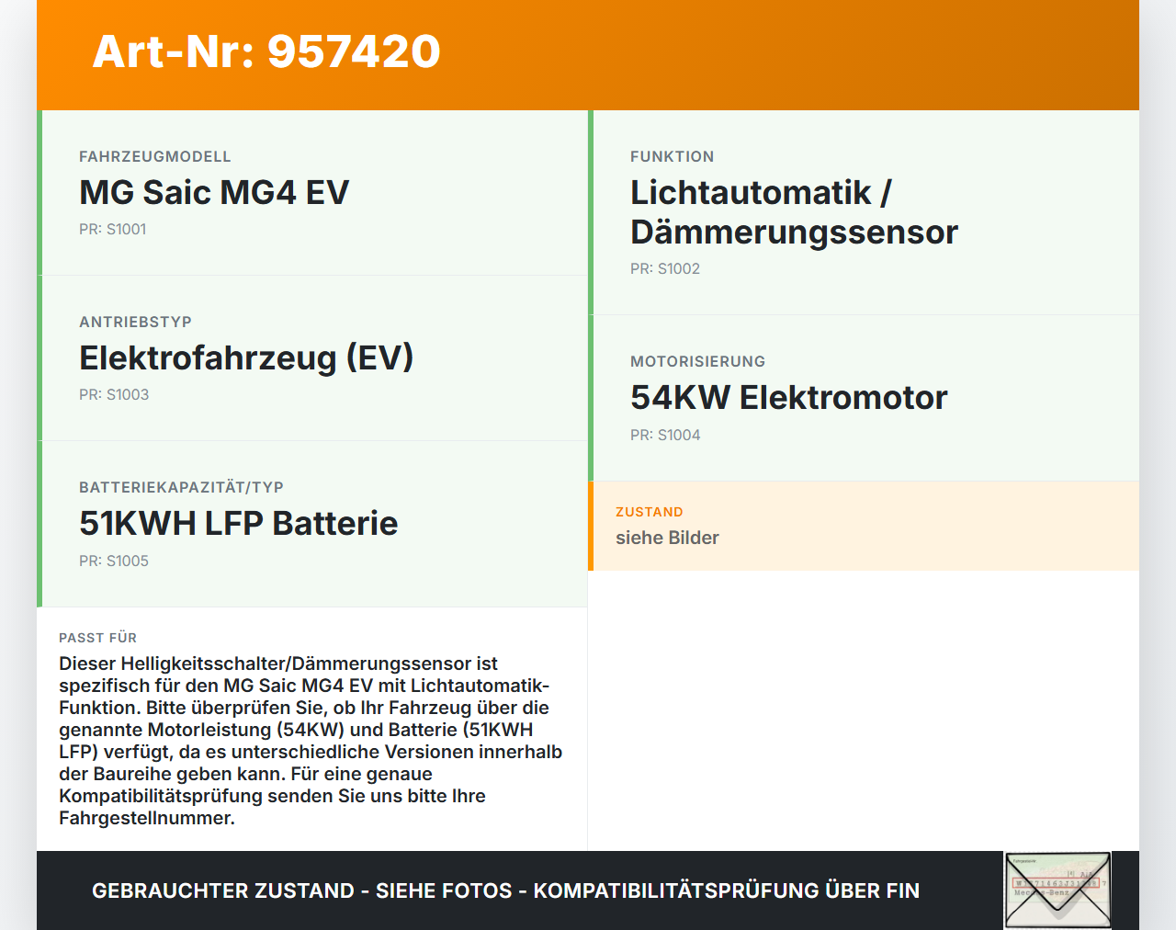This screenshot has width=1176, height=930.
Task: Click the PR: S1004 code
Action: pos(664,436)
